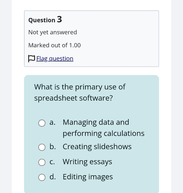The height and width of the screenshot is (193, 183).
Task: Click the Question heading word
Action: (42, 20)
